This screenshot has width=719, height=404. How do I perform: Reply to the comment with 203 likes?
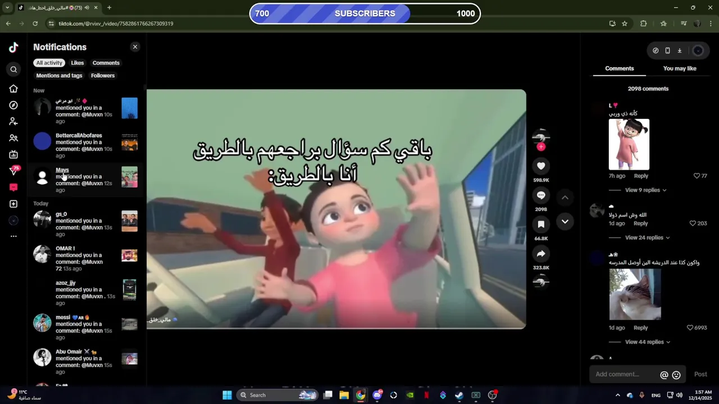(x=641, y=223)
